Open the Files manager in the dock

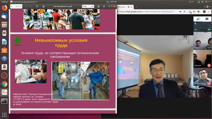(4, 25)
